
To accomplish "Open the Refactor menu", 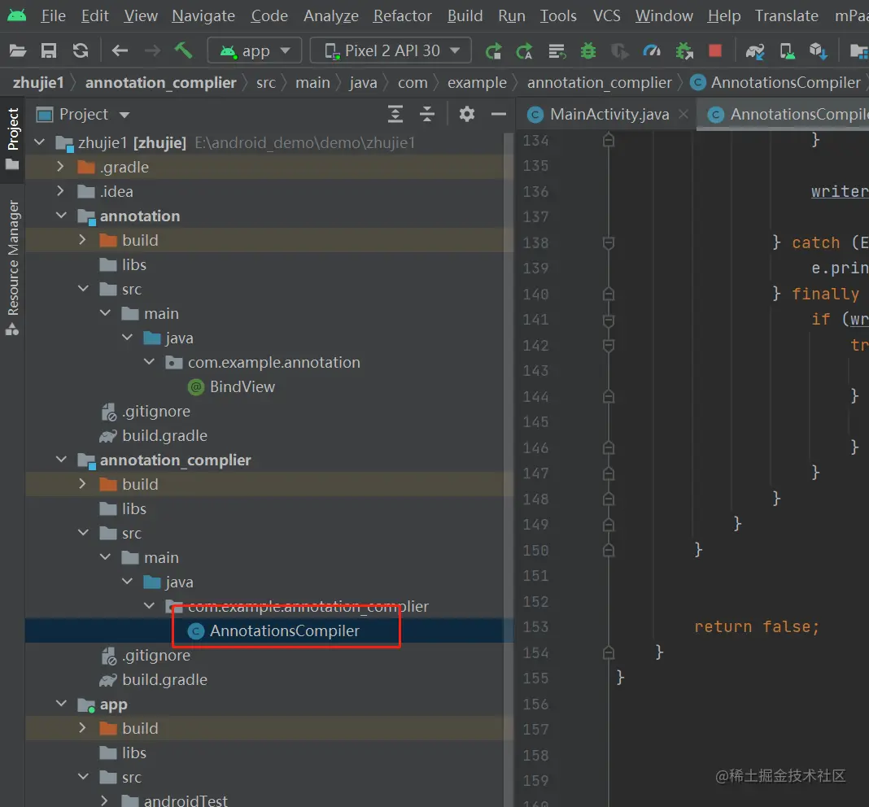I will pyautogui.click(x=402, y=15).
